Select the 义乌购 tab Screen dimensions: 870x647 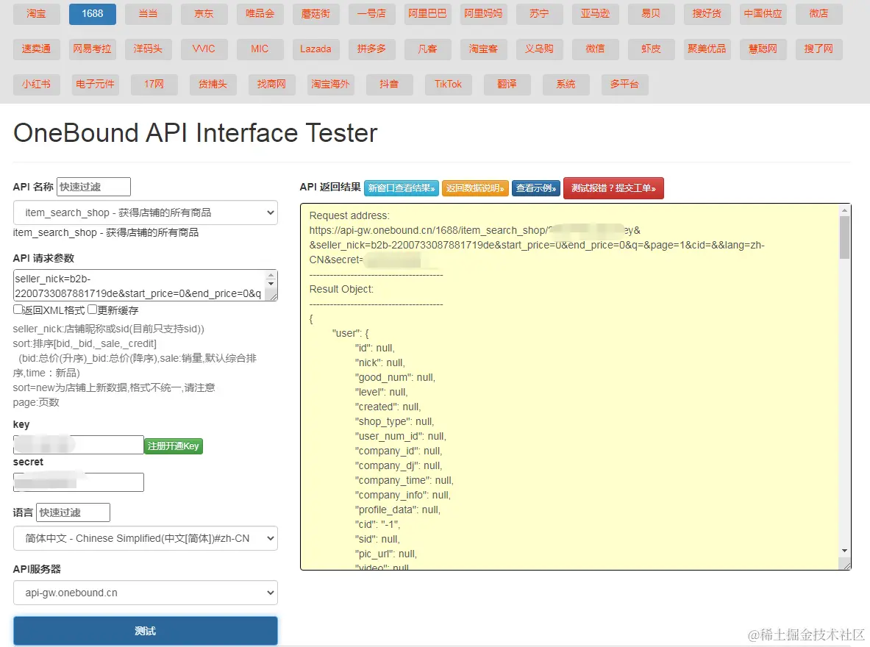click(539, 49)
